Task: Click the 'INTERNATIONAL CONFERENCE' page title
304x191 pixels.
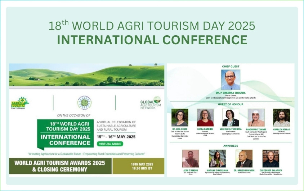Action: pos(152,40)
